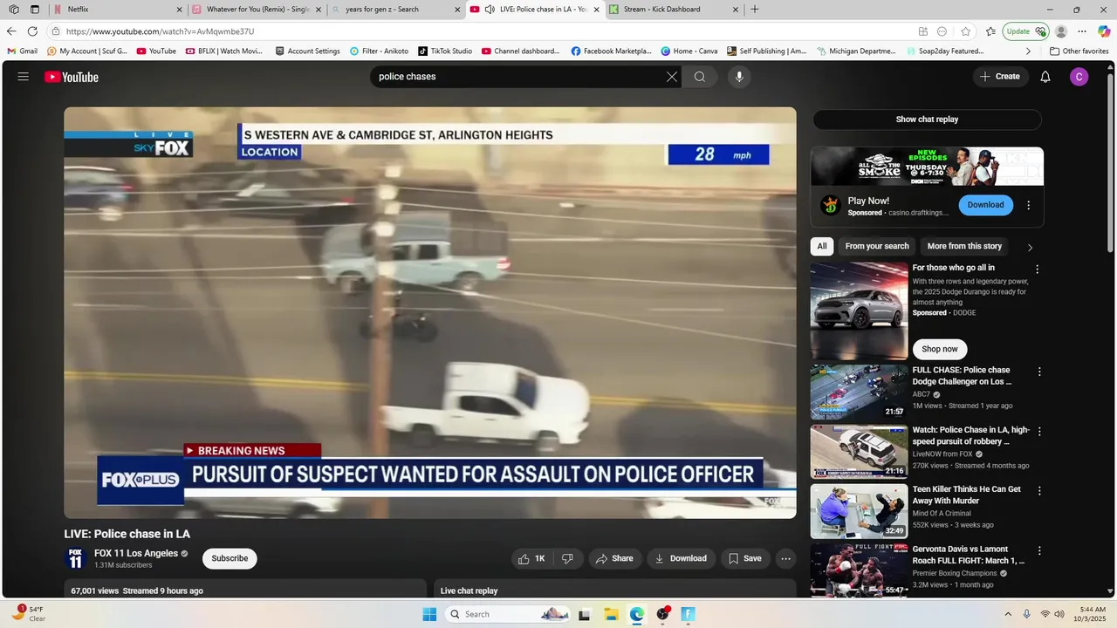Click Show chat replay button
The width and height of the screenshot is (1117, 628).
(927, 119)
